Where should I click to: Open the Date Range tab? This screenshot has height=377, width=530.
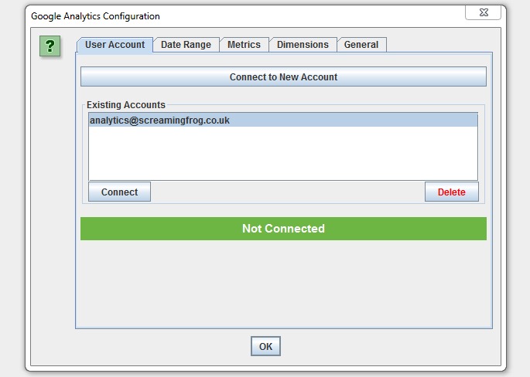(186, 45)
